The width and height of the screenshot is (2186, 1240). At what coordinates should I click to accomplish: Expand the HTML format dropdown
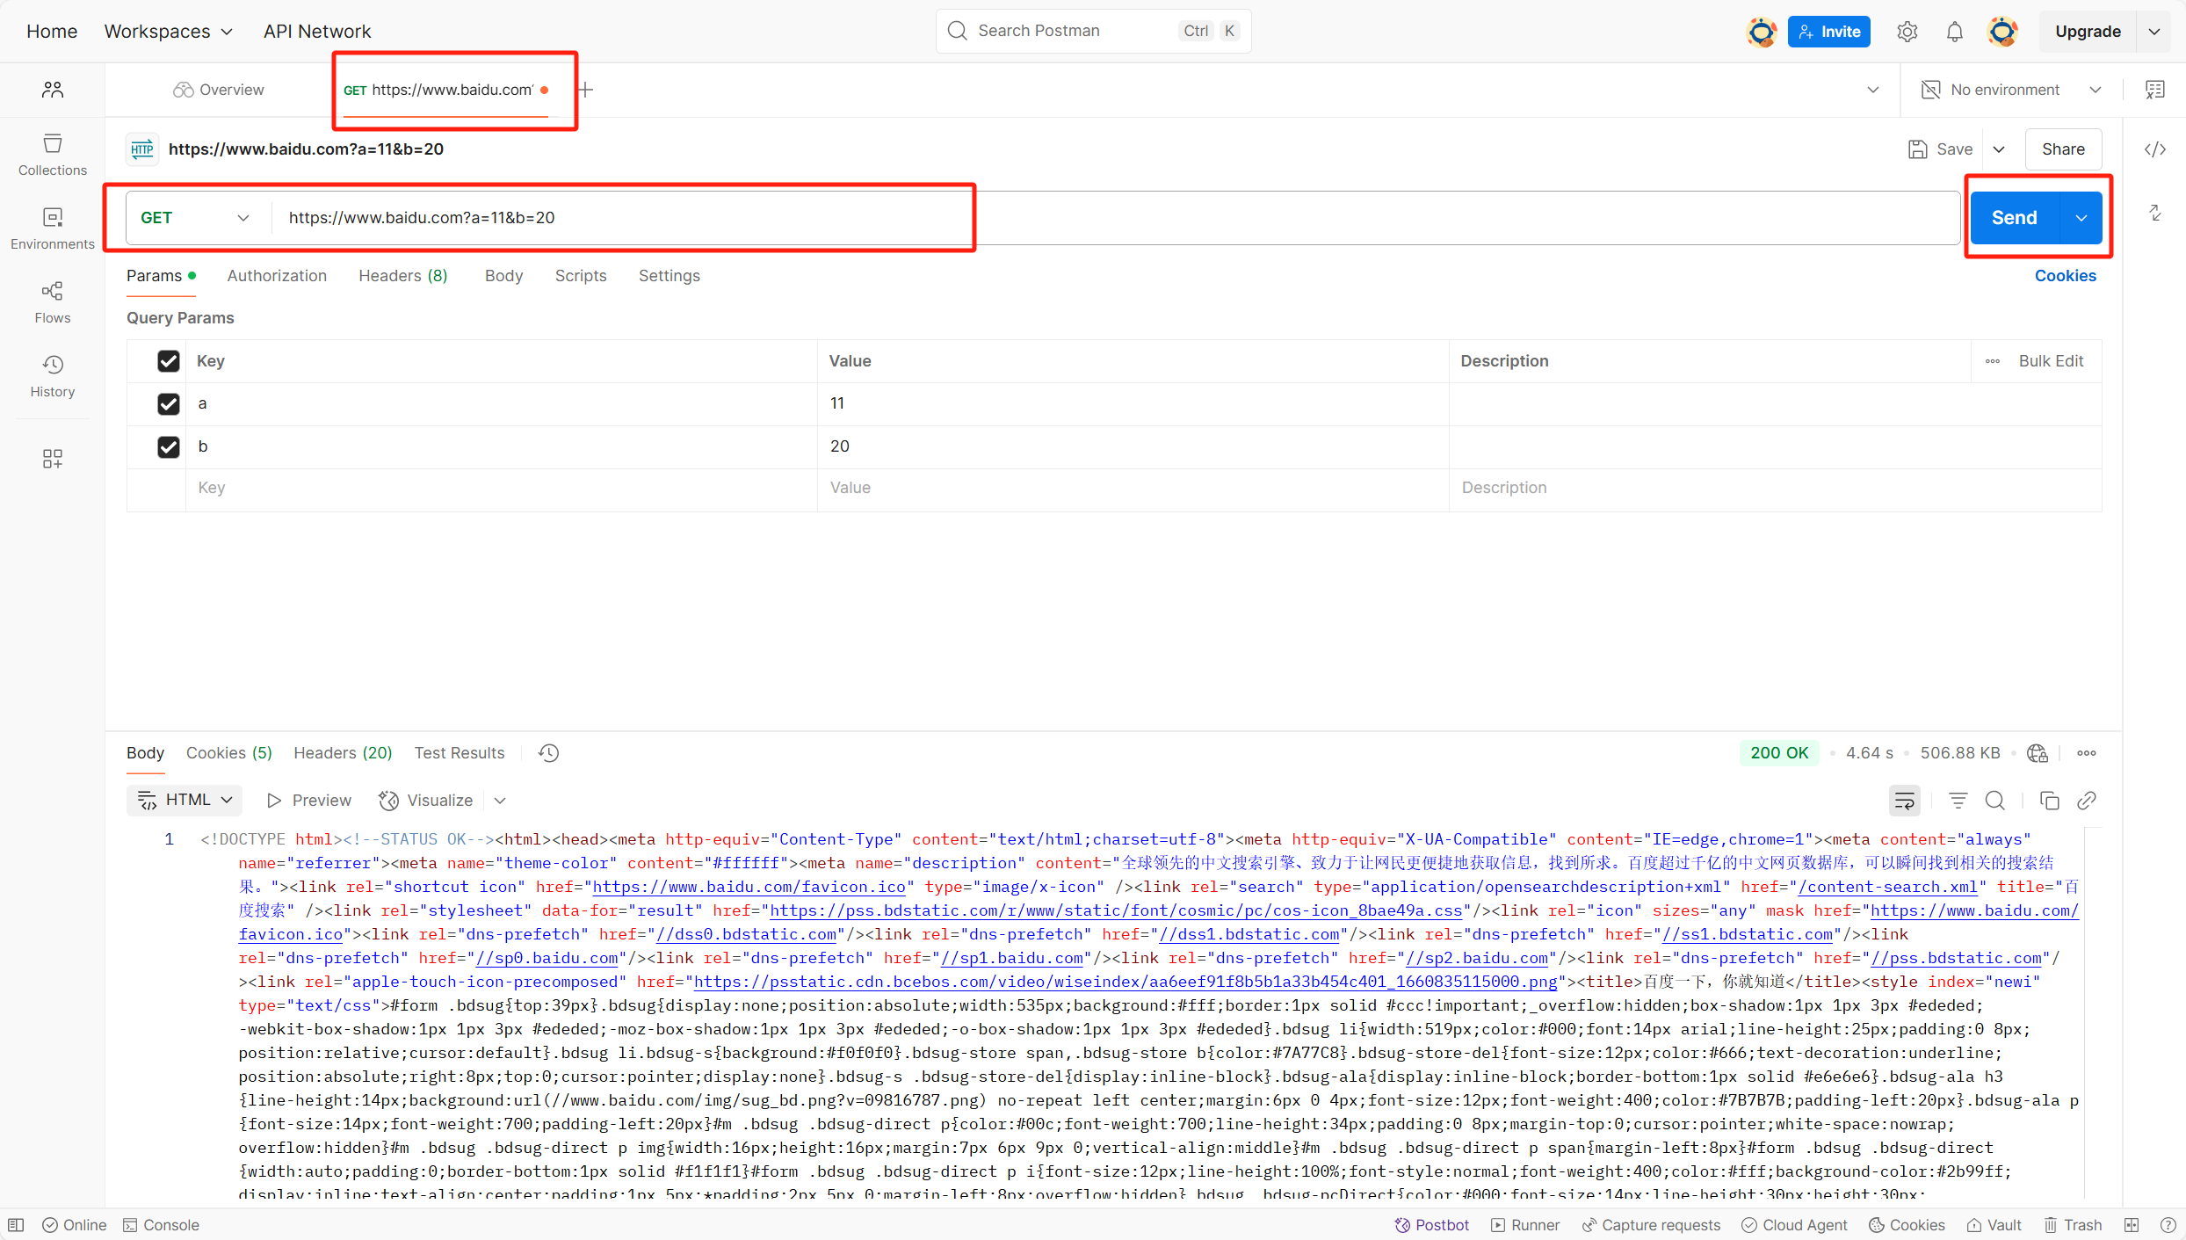(185, 801)
